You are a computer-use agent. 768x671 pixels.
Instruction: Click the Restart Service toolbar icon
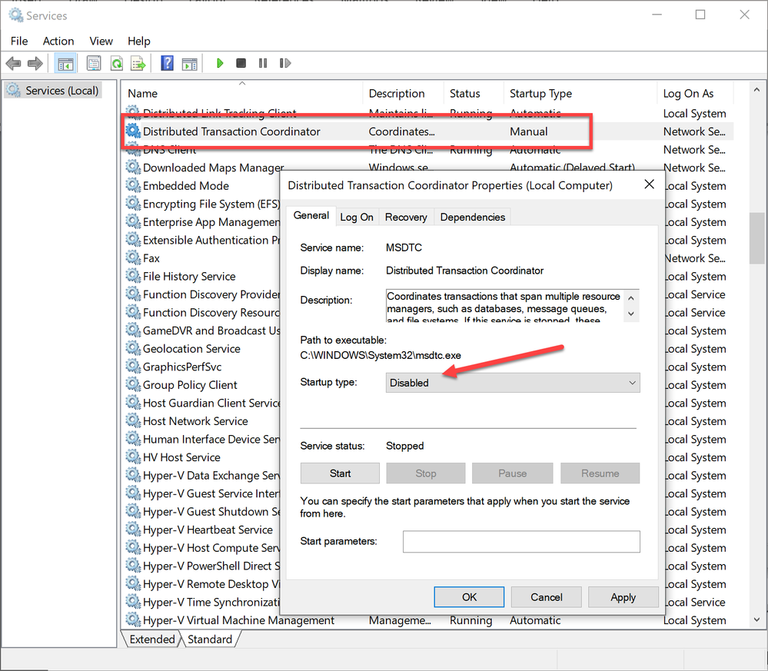pos(285,63)
